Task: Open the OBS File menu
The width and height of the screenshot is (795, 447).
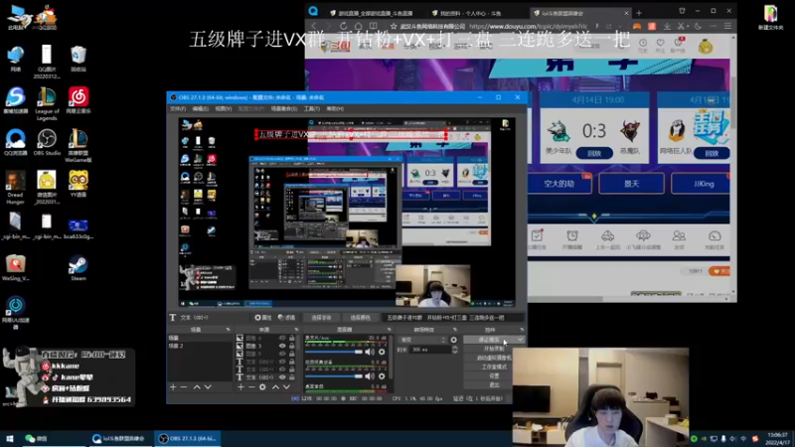Action: 178,109
